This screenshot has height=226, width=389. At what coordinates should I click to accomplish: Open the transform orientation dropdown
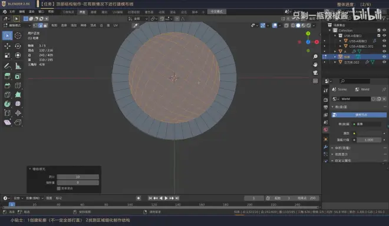(138, 19)
